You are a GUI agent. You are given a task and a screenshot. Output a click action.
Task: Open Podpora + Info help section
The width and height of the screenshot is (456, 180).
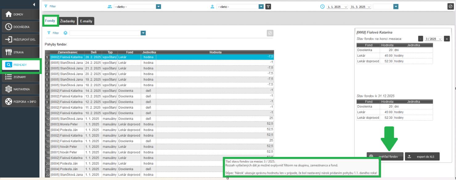[20, 102]
